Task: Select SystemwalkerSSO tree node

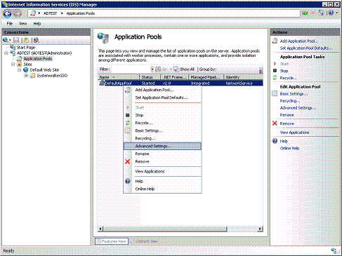Action: click(52, 76)
